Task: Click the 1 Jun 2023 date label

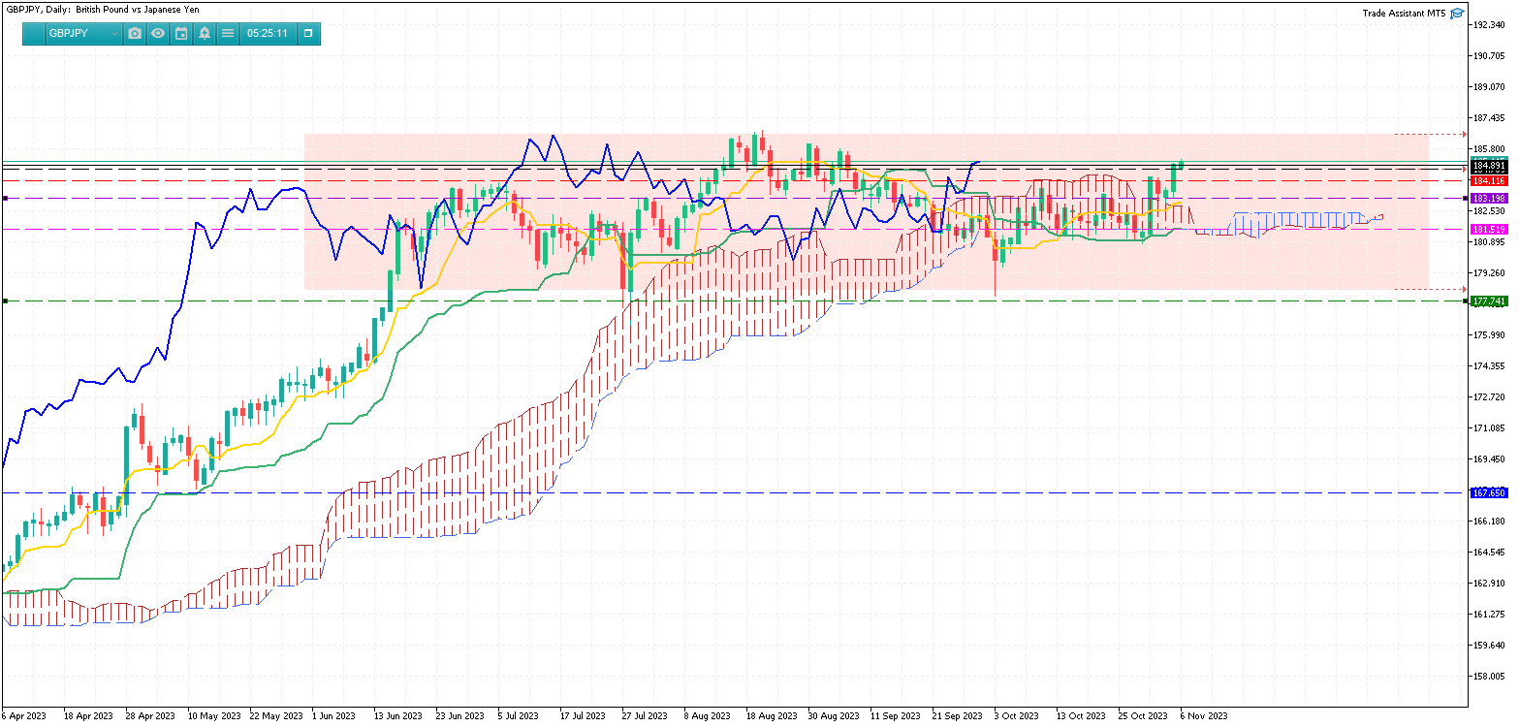Action: 332,716
